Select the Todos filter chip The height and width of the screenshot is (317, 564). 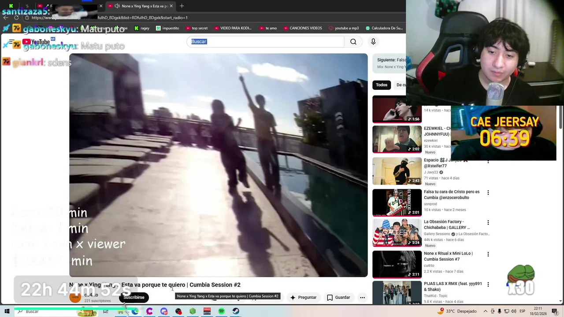click(x=382, y=85)
